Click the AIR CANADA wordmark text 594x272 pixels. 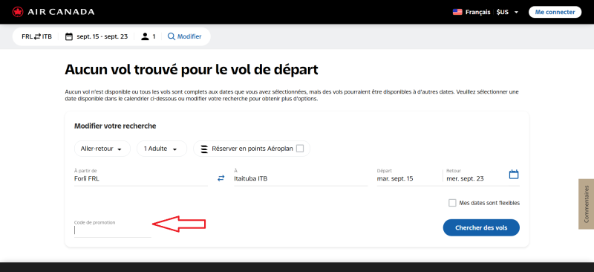pos(61,12)
